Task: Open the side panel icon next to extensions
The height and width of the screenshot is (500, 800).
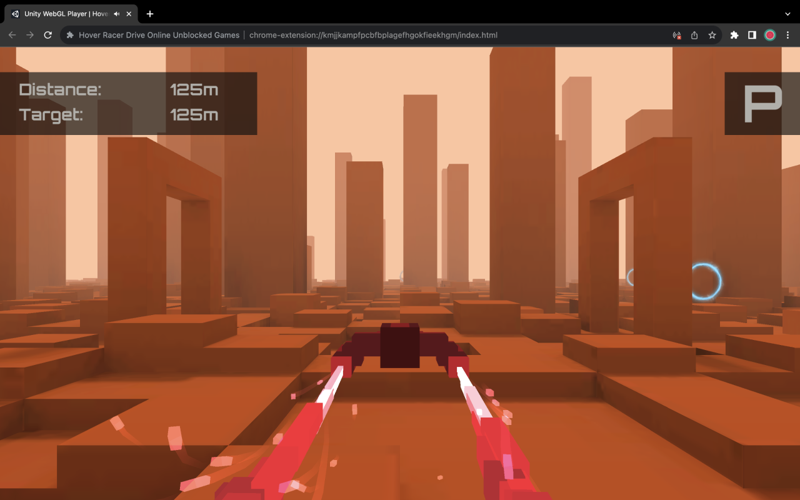Action: (x=752, y=35)
